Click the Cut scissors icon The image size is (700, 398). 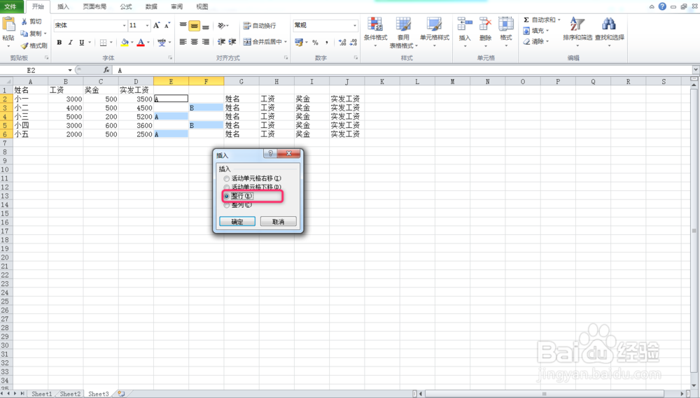24,21
